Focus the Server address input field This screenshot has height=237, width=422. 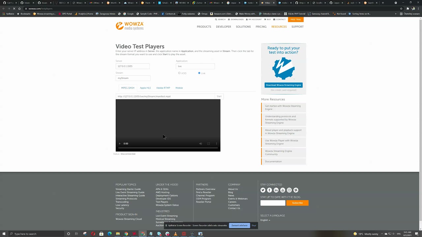(x=133, y=66)
